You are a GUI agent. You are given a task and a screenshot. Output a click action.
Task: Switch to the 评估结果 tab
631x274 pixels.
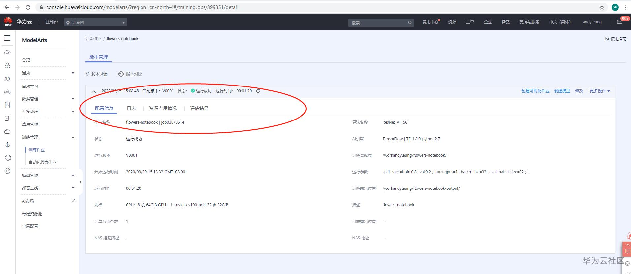[x=199, y=108]
